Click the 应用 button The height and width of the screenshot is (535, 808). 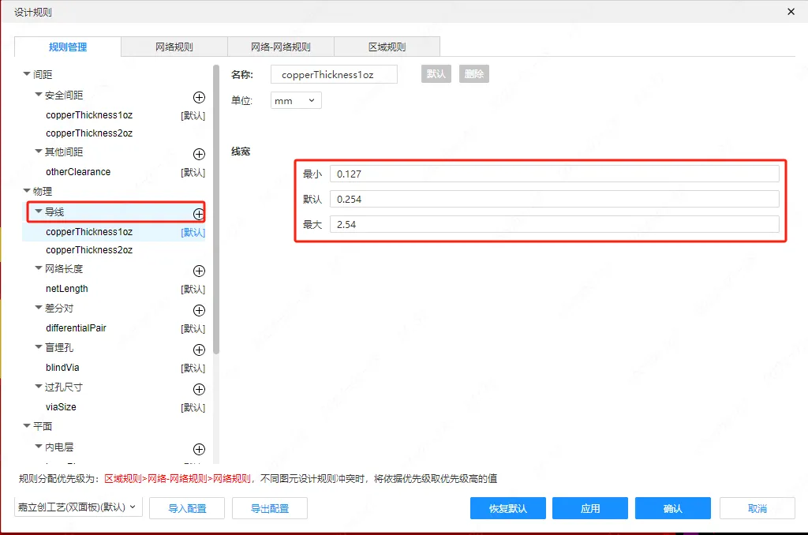pos(590,508)
